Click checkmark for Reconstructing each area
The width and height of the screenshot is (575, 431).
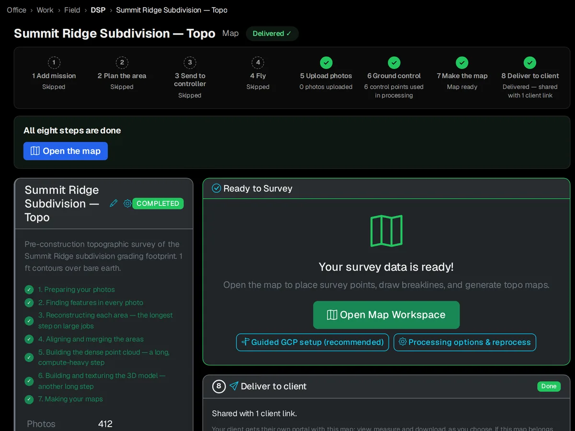tap(29, 321)
